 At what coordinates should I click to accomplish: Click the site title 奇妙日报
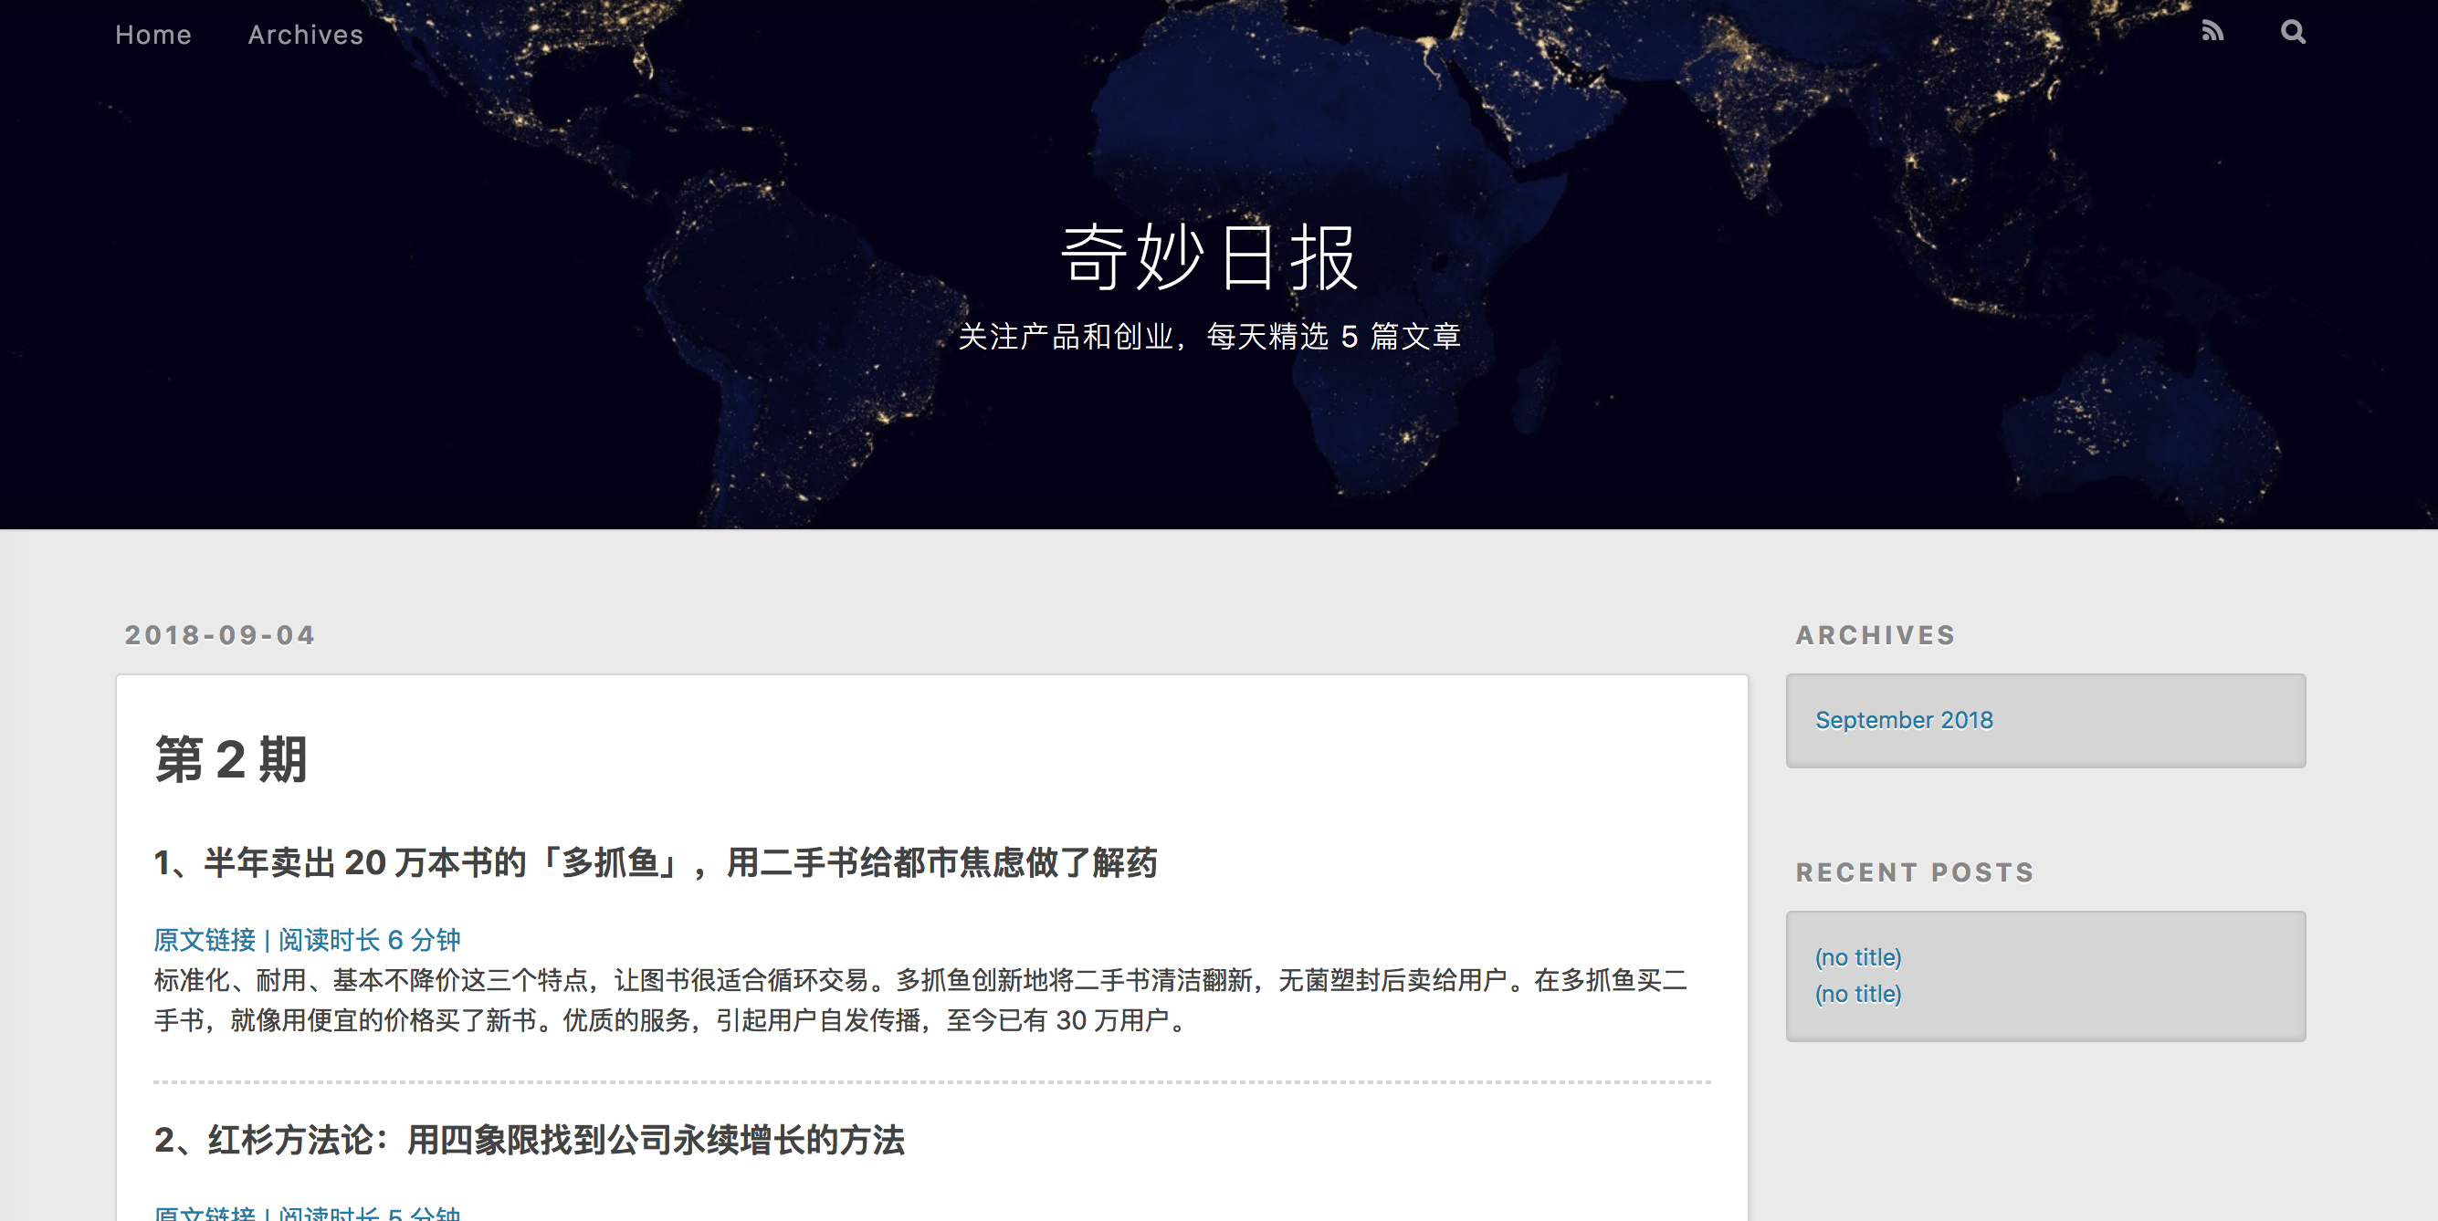pyautogui.click(x=1211, y=257)
